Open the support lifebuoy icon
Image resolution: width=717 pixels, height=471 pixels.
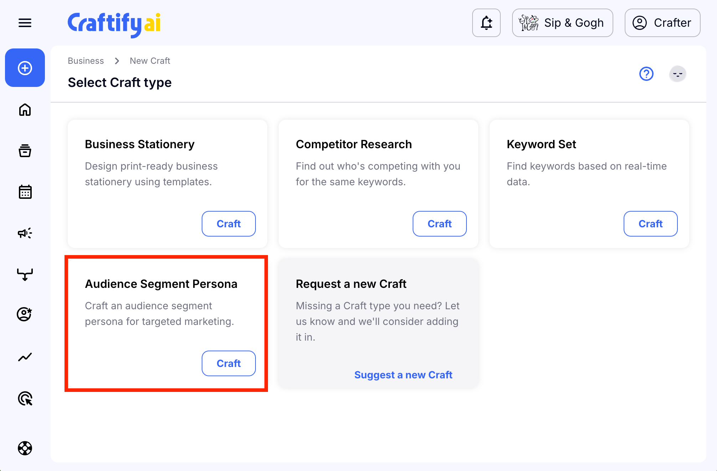[25, 448]
